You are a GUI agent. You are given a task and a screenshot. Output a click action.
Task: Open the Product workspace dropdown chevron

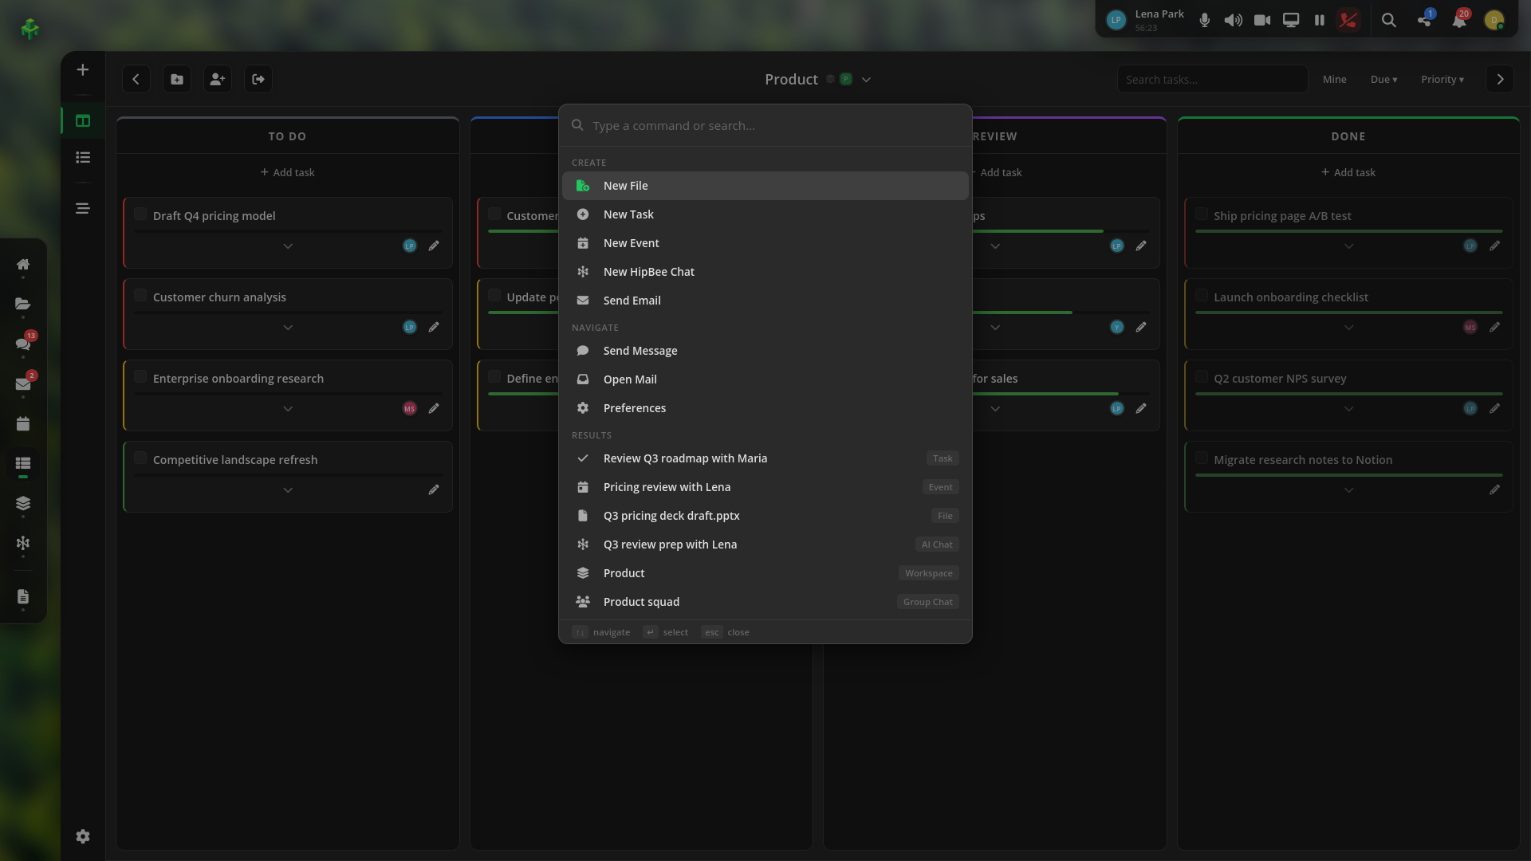(866, 80)
